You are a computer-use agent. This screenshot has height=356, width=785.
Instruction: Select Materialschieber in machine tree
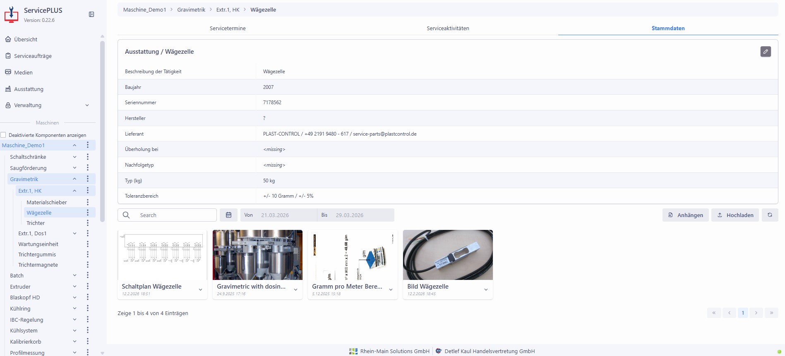47,202
